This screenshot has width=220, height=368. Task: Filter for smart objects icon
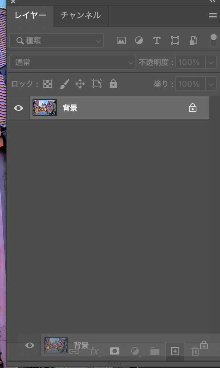pyautogui.click(x=193, y=40)
